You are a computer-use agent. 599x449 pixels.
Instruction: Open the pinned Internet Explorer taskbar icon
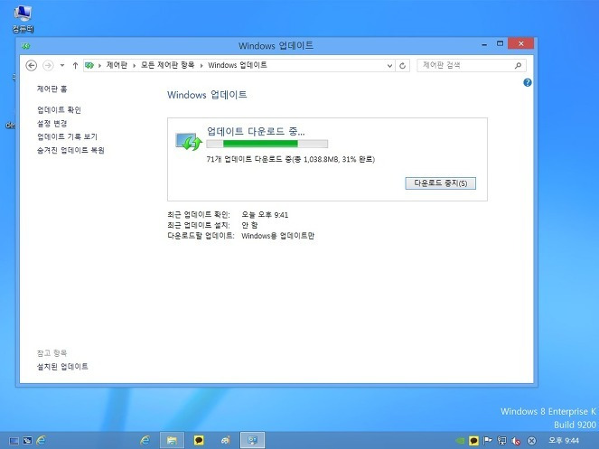point(145,441)
